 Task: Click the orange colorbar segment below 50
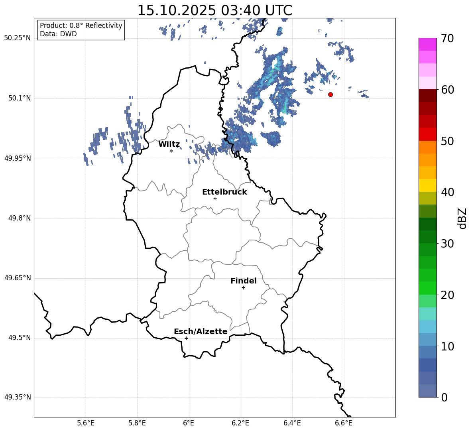(x=428, y=147)
